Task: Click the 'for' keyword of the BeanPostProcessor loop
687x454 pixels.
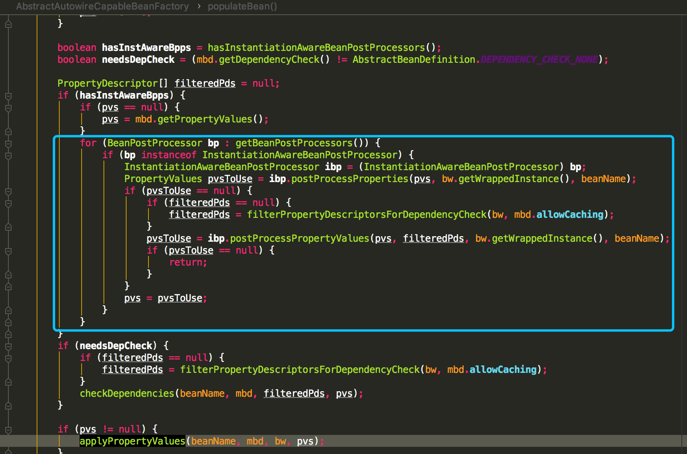Action: point(88,143)
